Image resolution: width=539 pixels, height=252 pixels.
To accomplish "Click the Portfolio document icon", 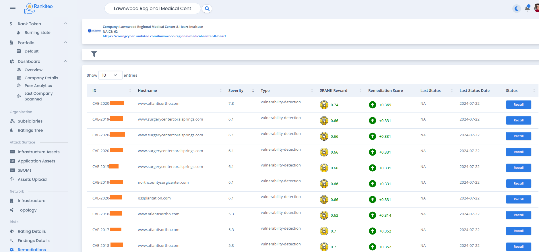I will tap(11, 42).
